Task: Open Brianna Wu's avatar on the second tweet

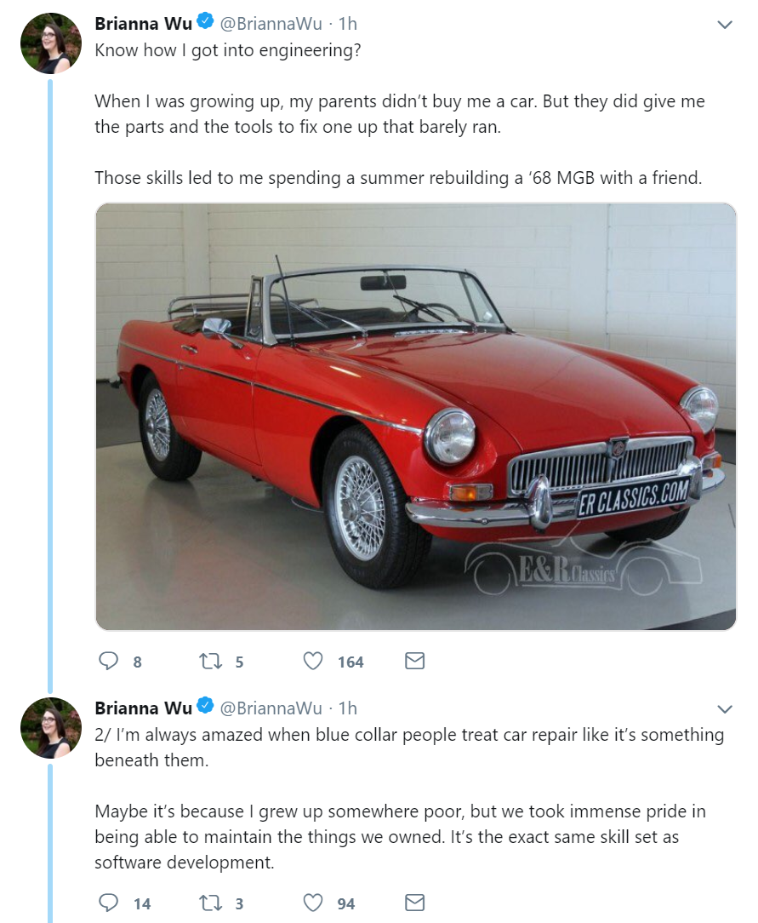Action: tap(50, 727)
